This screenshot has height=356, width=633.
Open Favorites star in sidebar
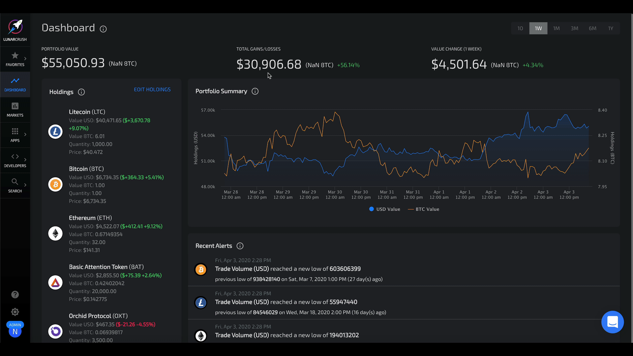coord(15,55)
